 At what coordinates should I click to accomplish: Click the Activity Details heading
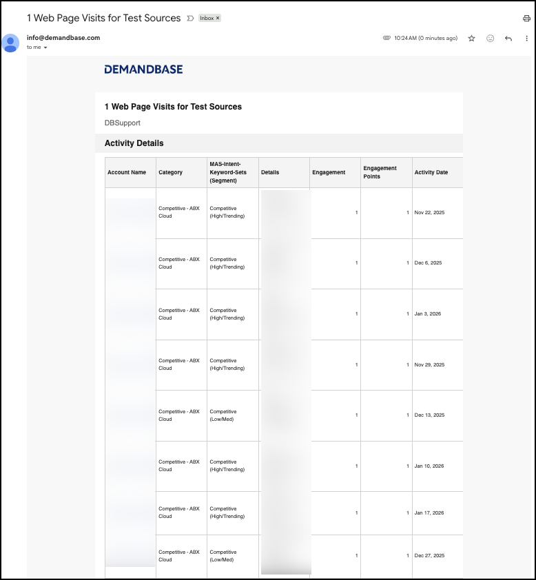pyautogui.click(x=134, y=143)
